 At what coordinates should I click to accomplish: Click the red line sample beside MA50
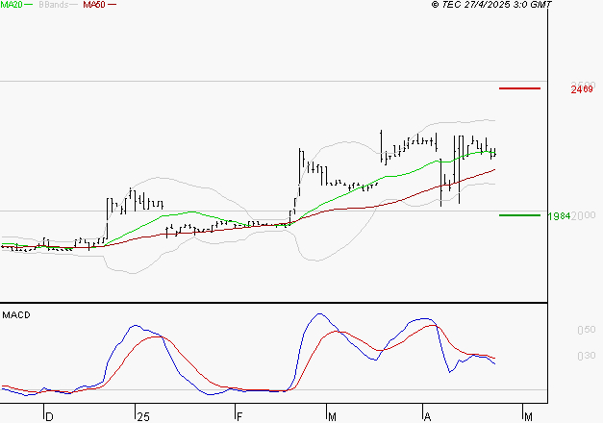pos(113,5)
